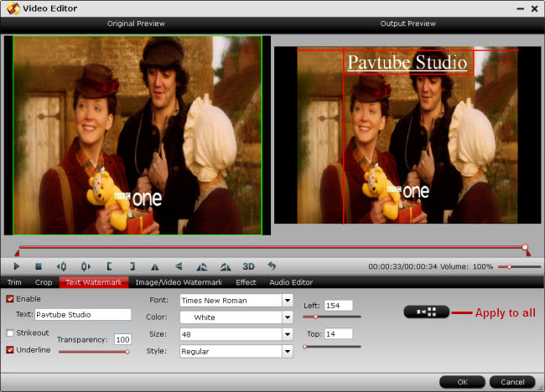Expand the Style dropdown showing Regular
545x392 pixels.
tap(288, 352)
